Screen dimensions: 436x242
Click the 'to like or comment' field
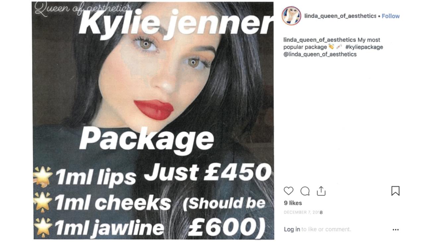tap(326, 229)
